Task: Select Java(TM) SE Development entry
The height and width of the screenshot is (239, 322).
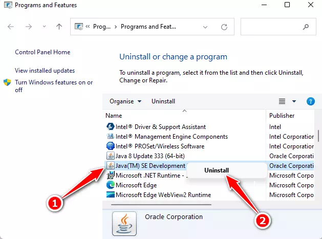Action: 151,166
